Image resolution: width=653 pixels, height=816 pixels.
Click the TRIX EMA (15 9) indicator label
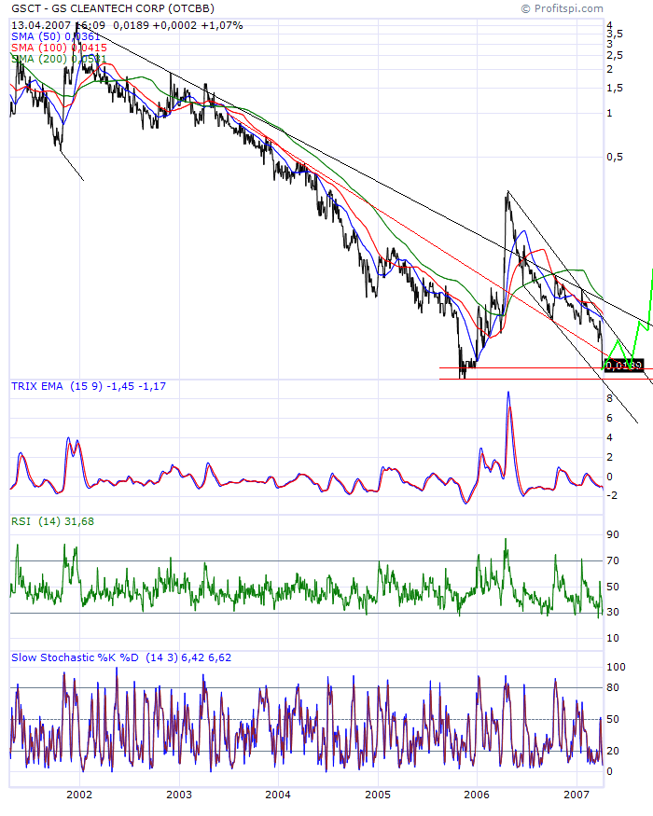(89, 386)
